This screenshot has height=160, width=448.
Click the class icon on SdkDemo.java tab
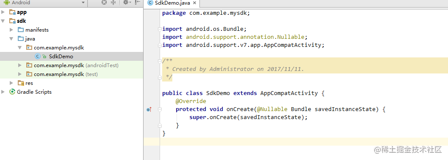(150, 3)
